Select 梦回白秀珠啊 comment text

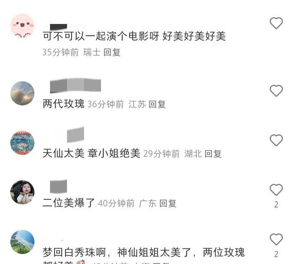[144, 256]
